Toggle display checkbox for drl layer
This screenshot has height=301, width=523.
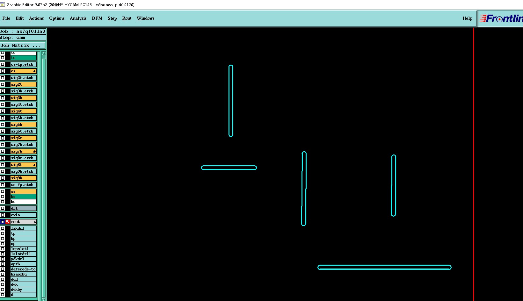click(3, 208)
